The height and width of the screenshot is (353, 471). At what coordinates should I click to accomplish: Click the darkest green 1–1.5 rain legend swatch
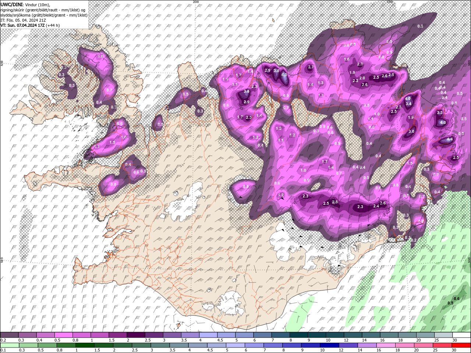(x=85, y=345)
